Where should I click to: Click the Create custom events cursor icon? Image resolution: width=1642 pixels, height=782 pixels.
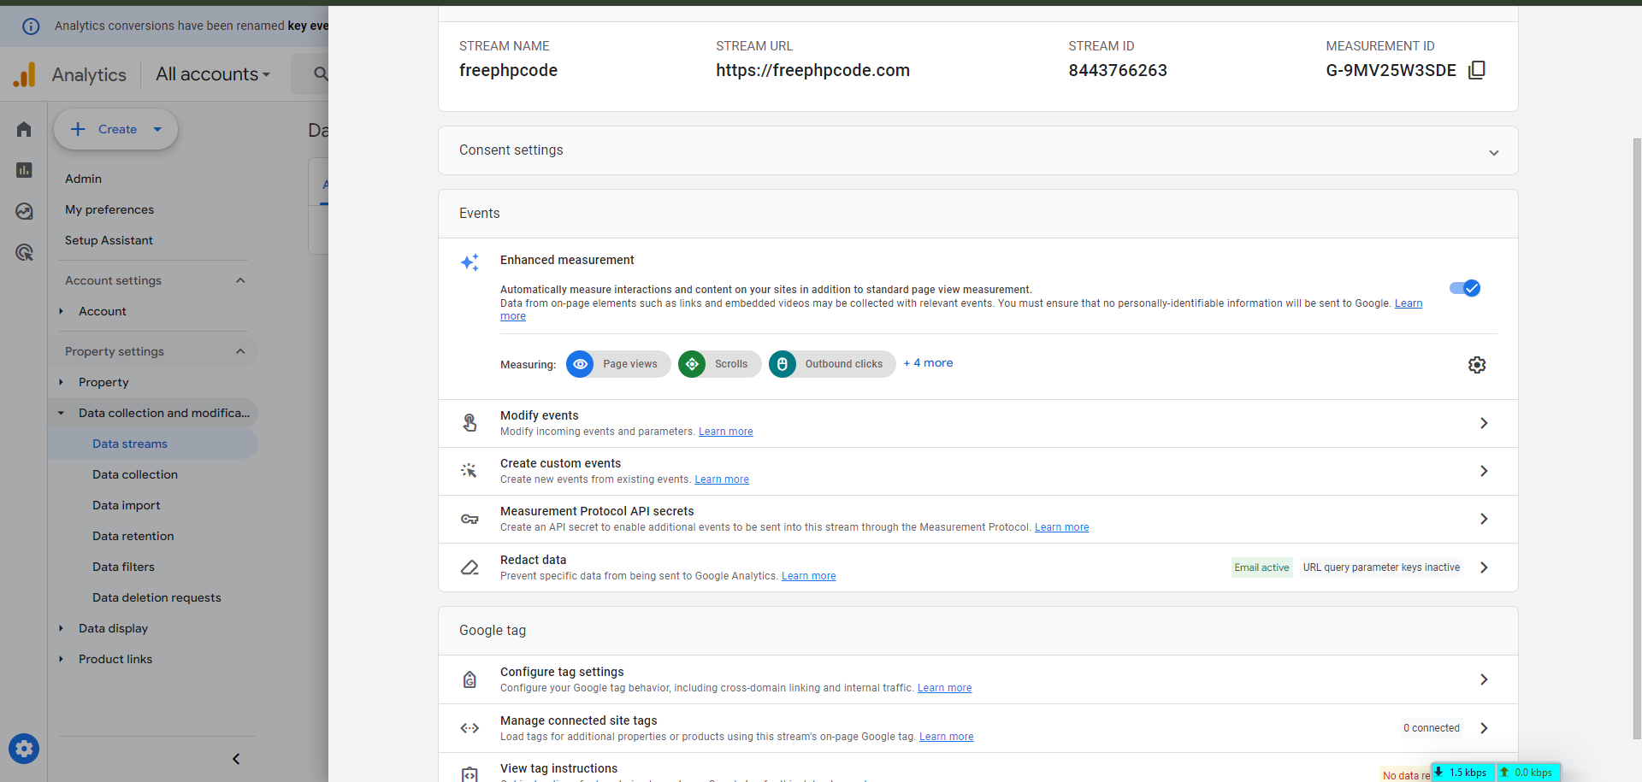470,471
